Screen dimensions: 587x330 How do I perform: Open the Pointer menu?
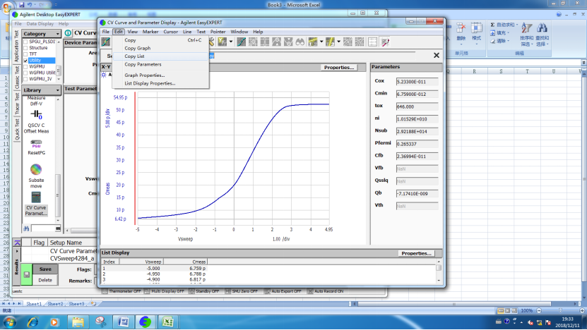click(x=218, y=32)
